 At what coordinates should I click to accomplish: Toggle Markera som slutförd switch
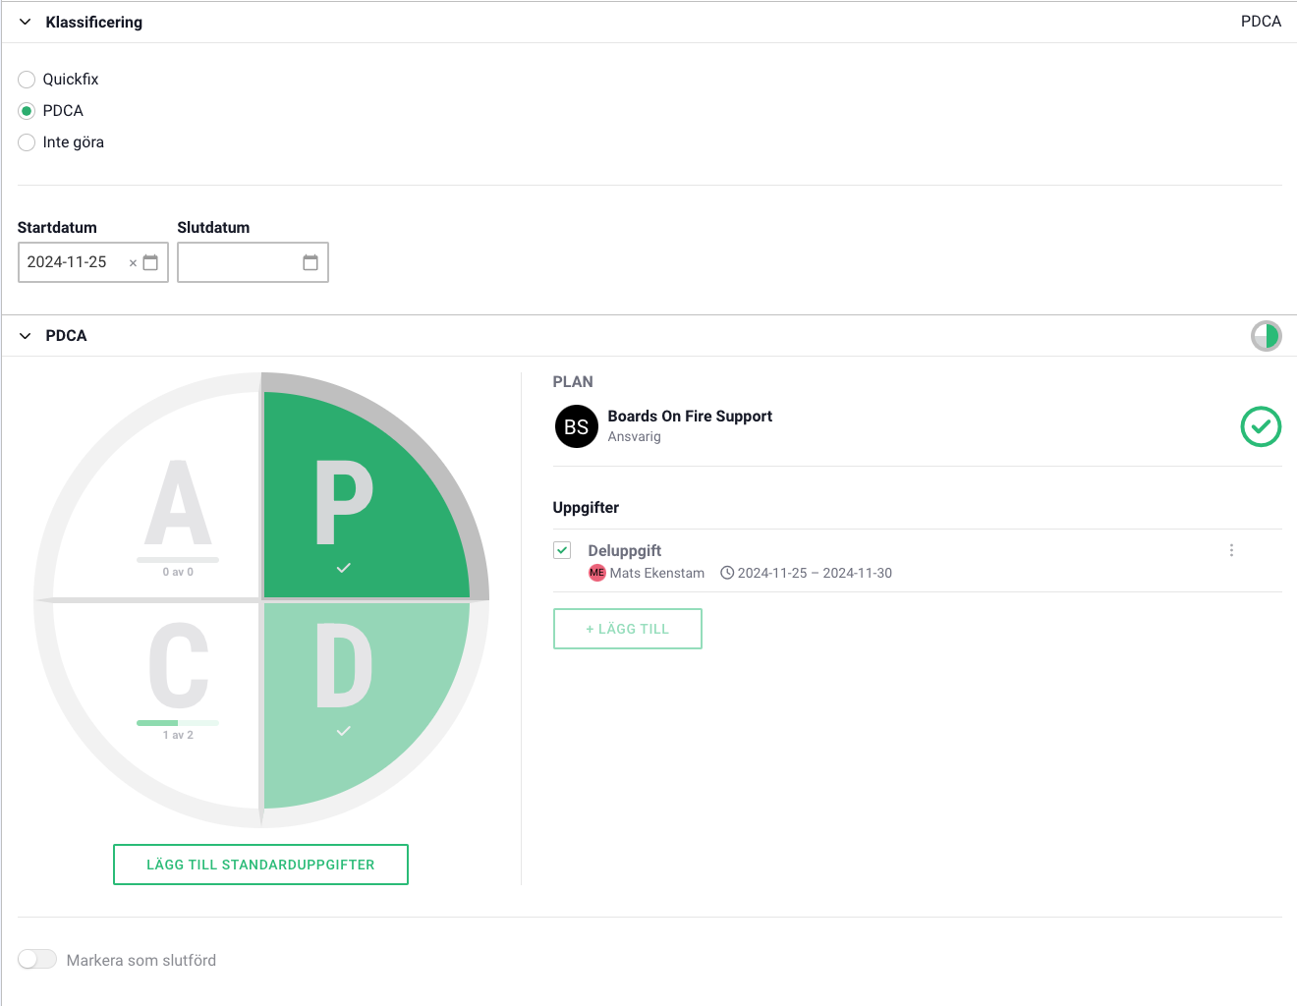(37, 960)
